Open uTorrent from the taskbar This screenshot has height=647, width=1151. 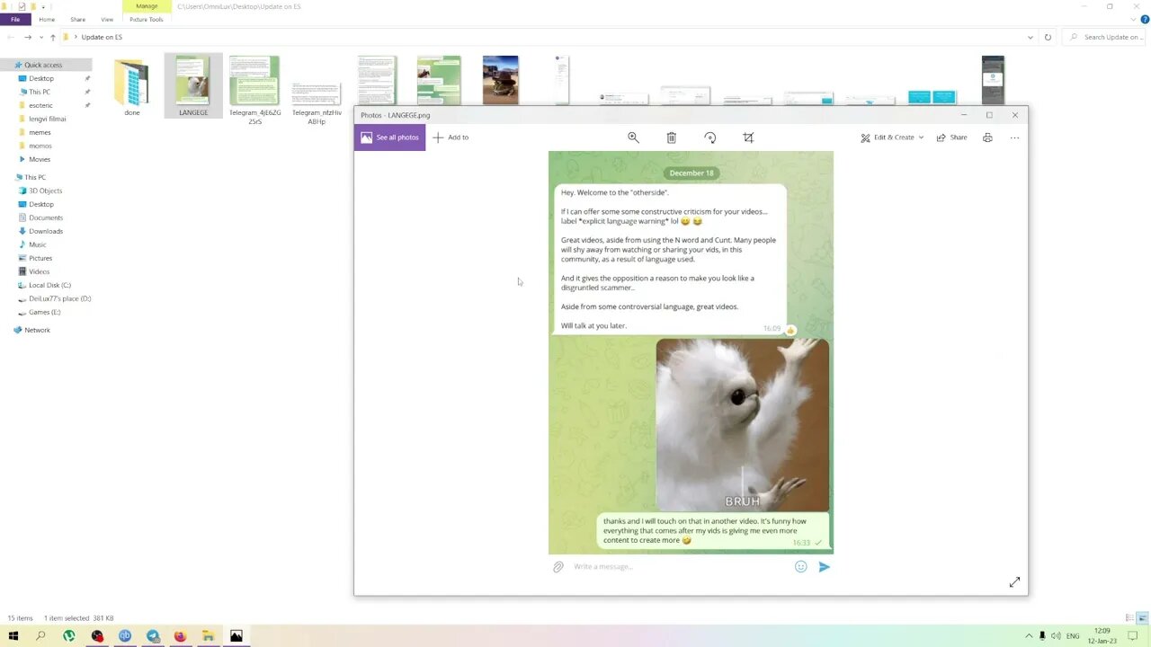pyautogui.click(x=69, y=636)
